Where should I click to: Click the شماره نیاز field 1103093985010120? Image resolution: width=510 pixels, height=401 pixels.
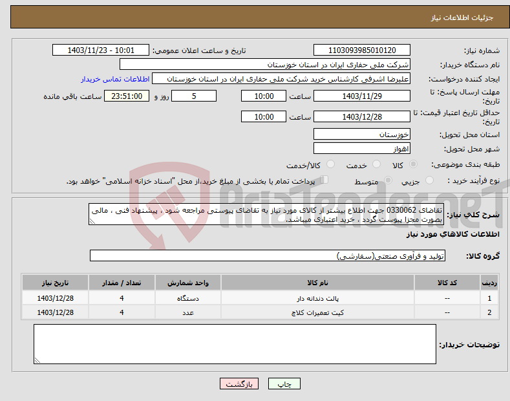click(362, 50)
